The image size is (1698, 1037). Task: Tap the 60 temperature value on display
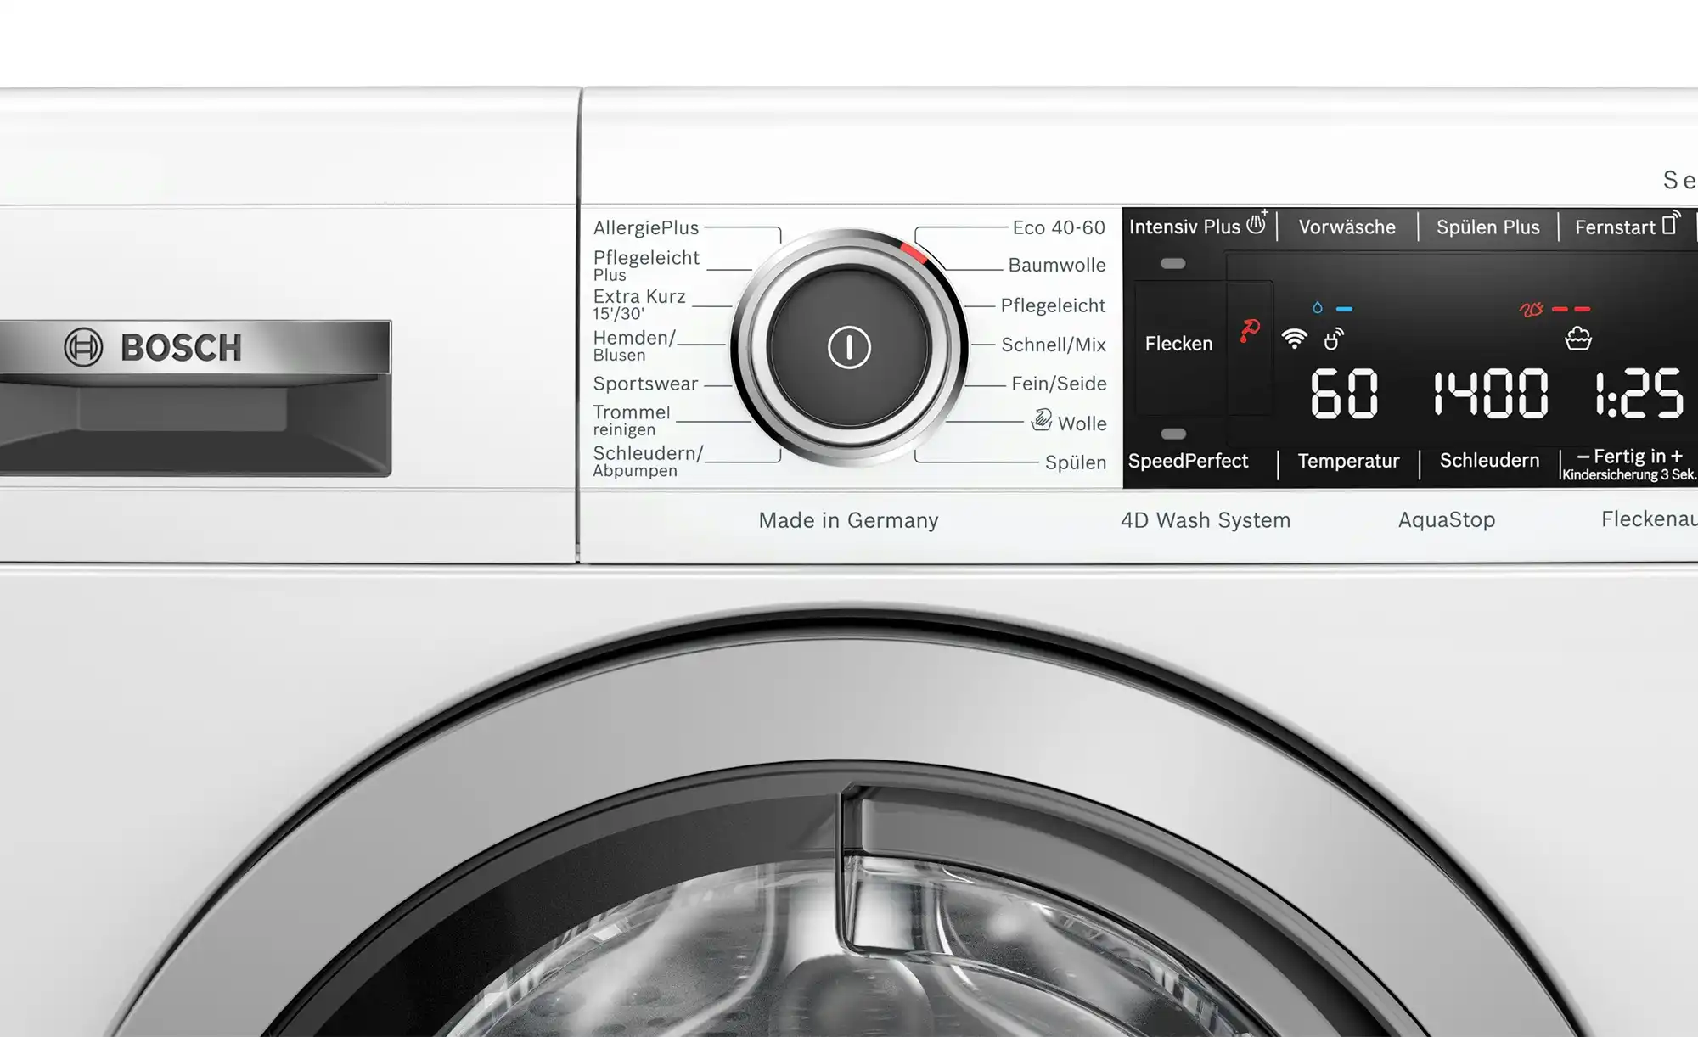coord(1344,394)
